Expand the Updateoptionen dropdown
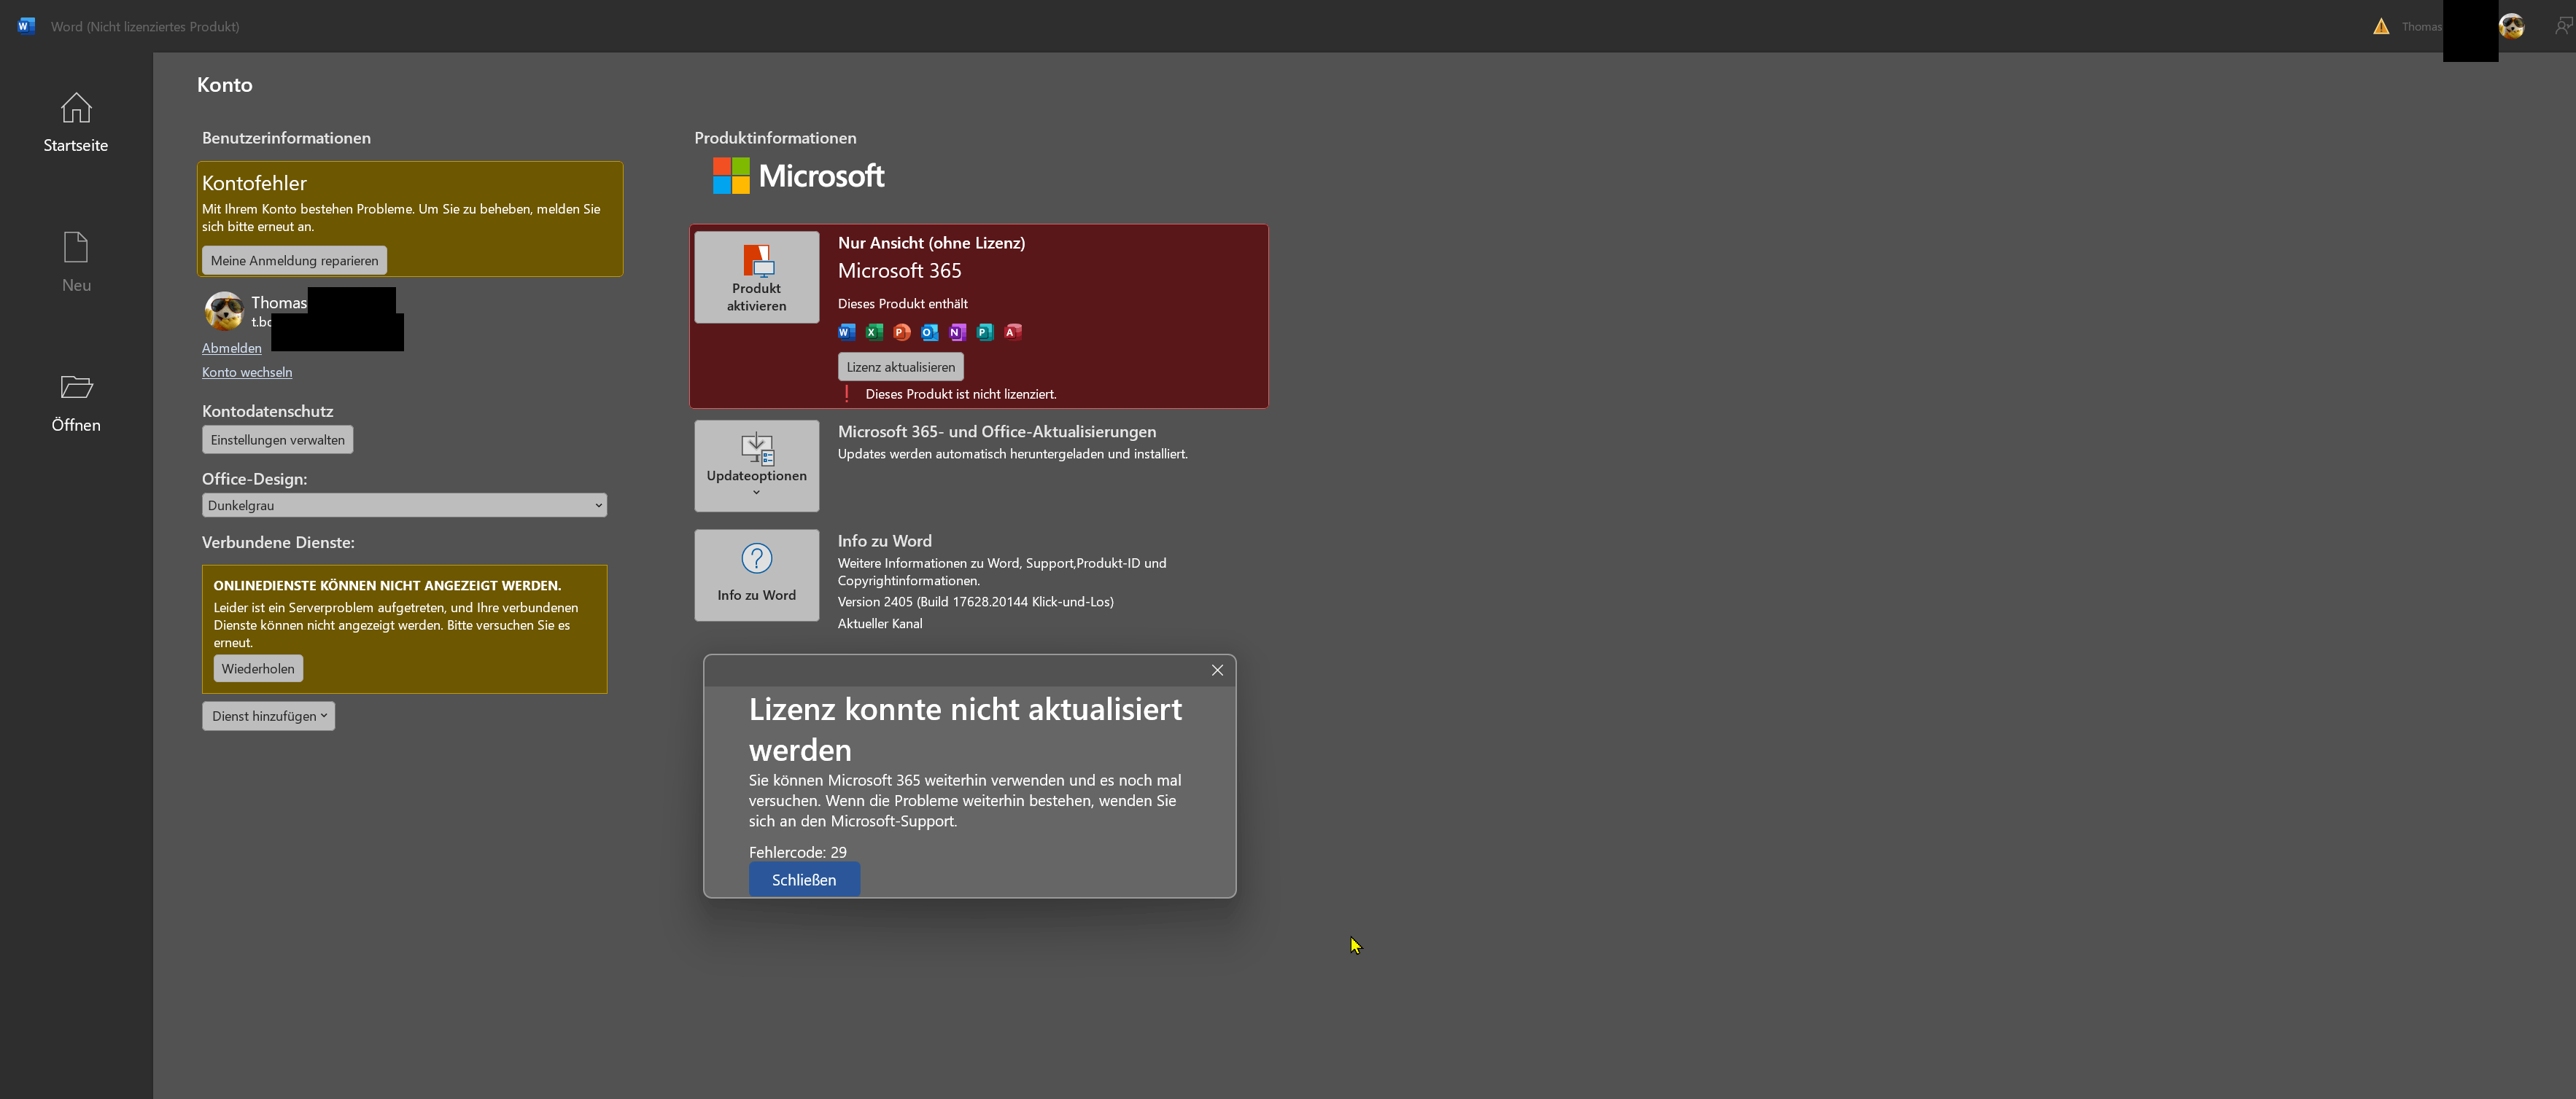The width and height of the screenshot is (2576, 1099). 756,466
